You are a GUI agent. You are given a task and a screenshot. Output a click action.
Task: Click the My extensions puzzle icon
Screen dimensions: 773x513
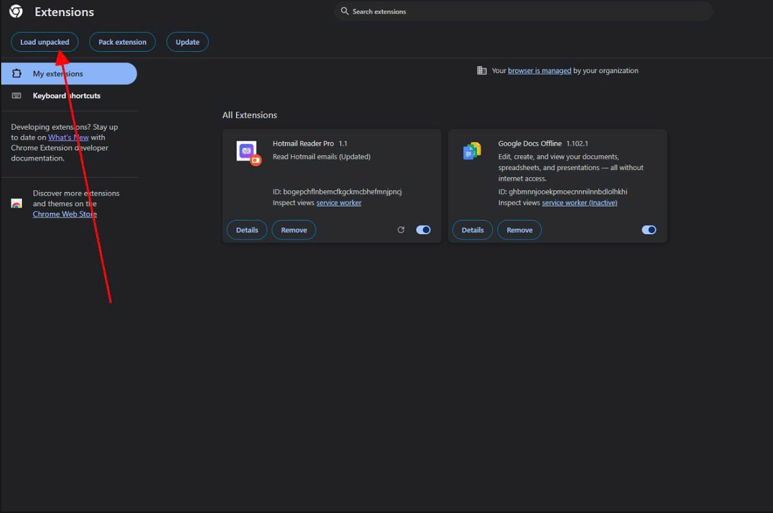[x=17, y=74]
